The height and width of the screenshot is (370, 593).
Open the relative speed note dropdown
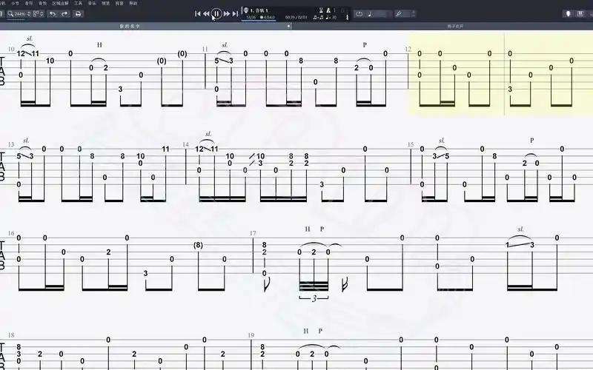[x=380, y=13]
